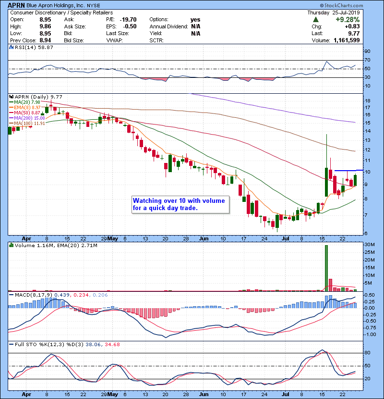Screen dimensions: 384x399
Task: Click the Volume figure 1,161,599
Action: pyautogui.click(x=347, y=40)
